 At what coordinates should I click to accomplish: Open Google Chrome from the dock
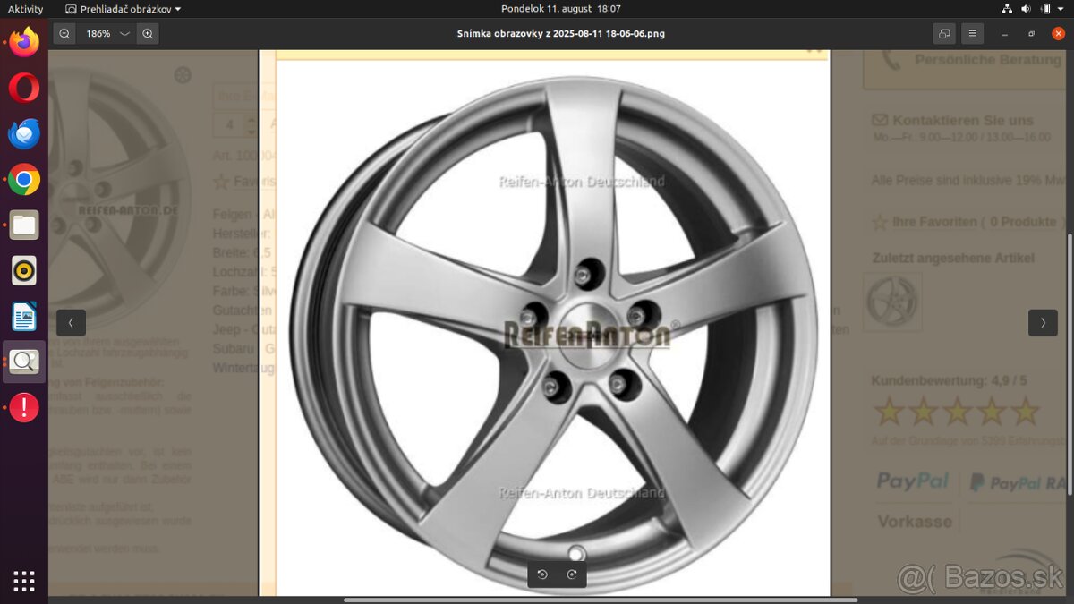pyautogui.click(x=24, y=180)
